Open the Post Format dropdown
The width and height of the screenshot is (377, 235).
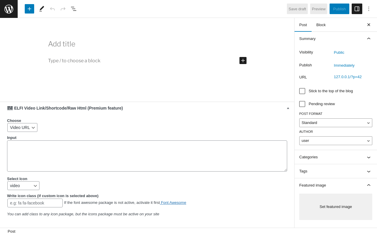[x=336, y=123]
